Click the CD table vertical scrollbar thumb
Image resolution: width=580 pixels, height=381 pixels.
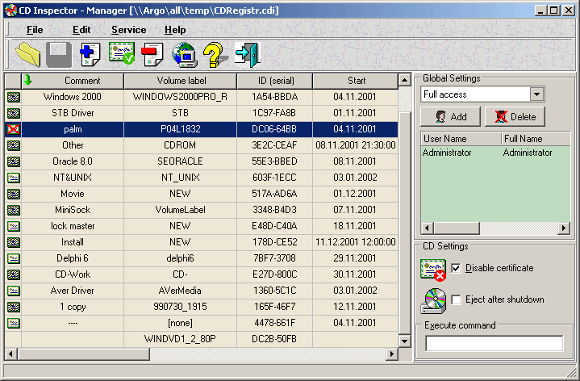405,223
